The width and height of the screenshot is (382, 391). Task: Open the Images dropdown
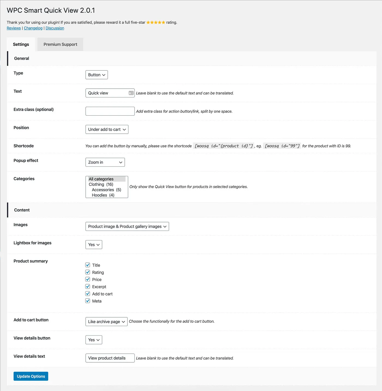[127, 226]
